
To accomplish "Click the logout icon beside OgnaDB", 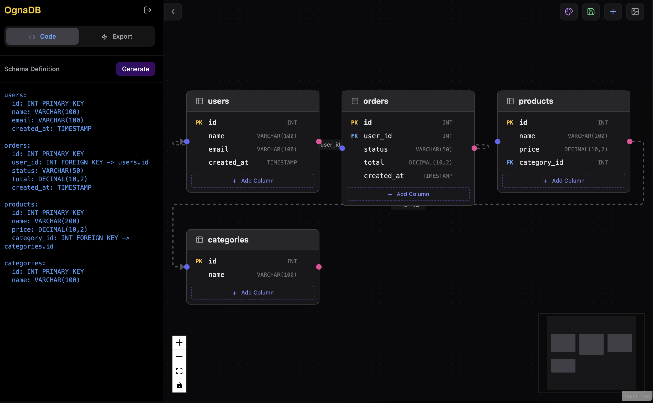I will click(147, 10).
